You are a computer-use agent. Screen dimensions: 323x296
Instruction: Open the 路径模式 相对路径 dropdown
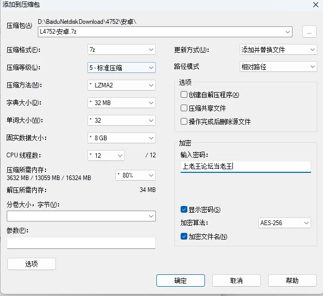pos(278,67)
